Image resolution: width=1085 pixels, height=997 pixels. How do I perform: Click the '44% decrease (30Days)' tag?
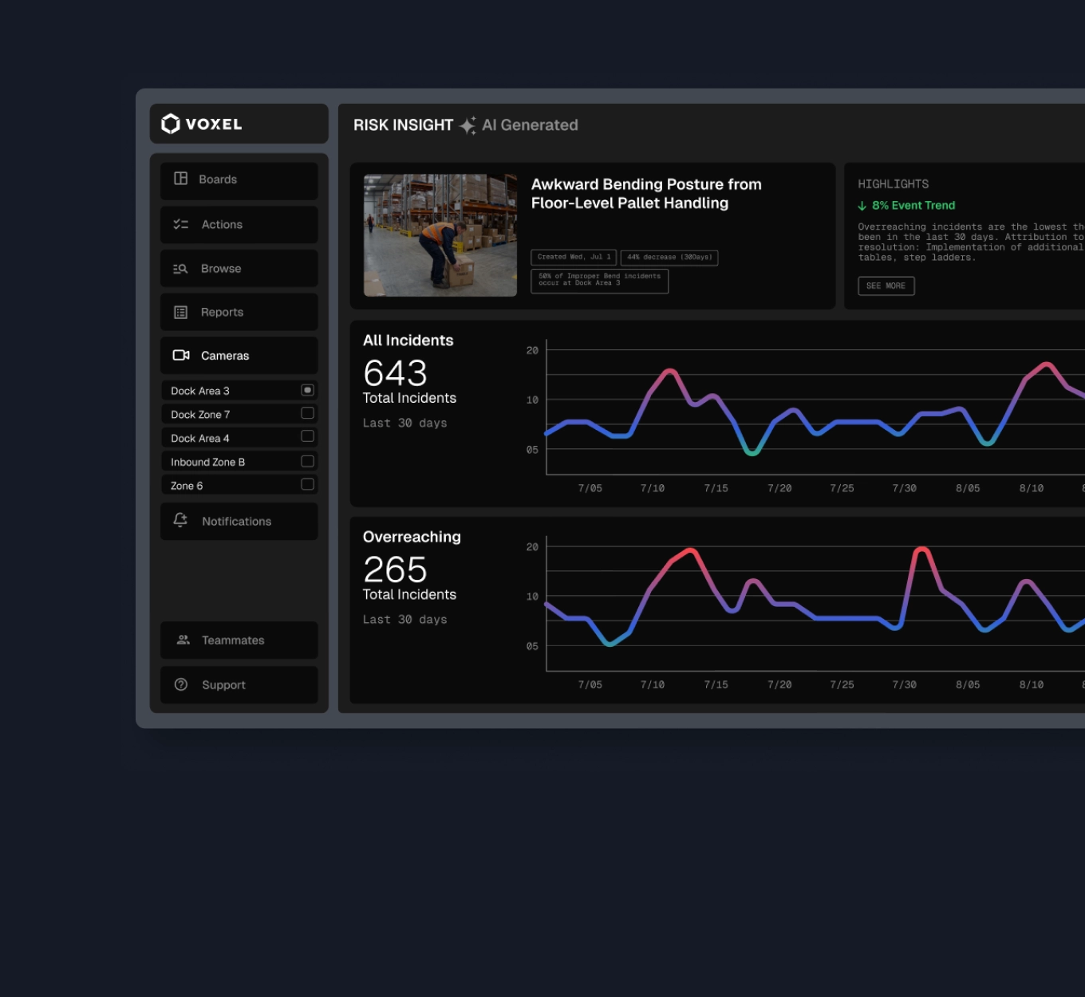(669, 258)
